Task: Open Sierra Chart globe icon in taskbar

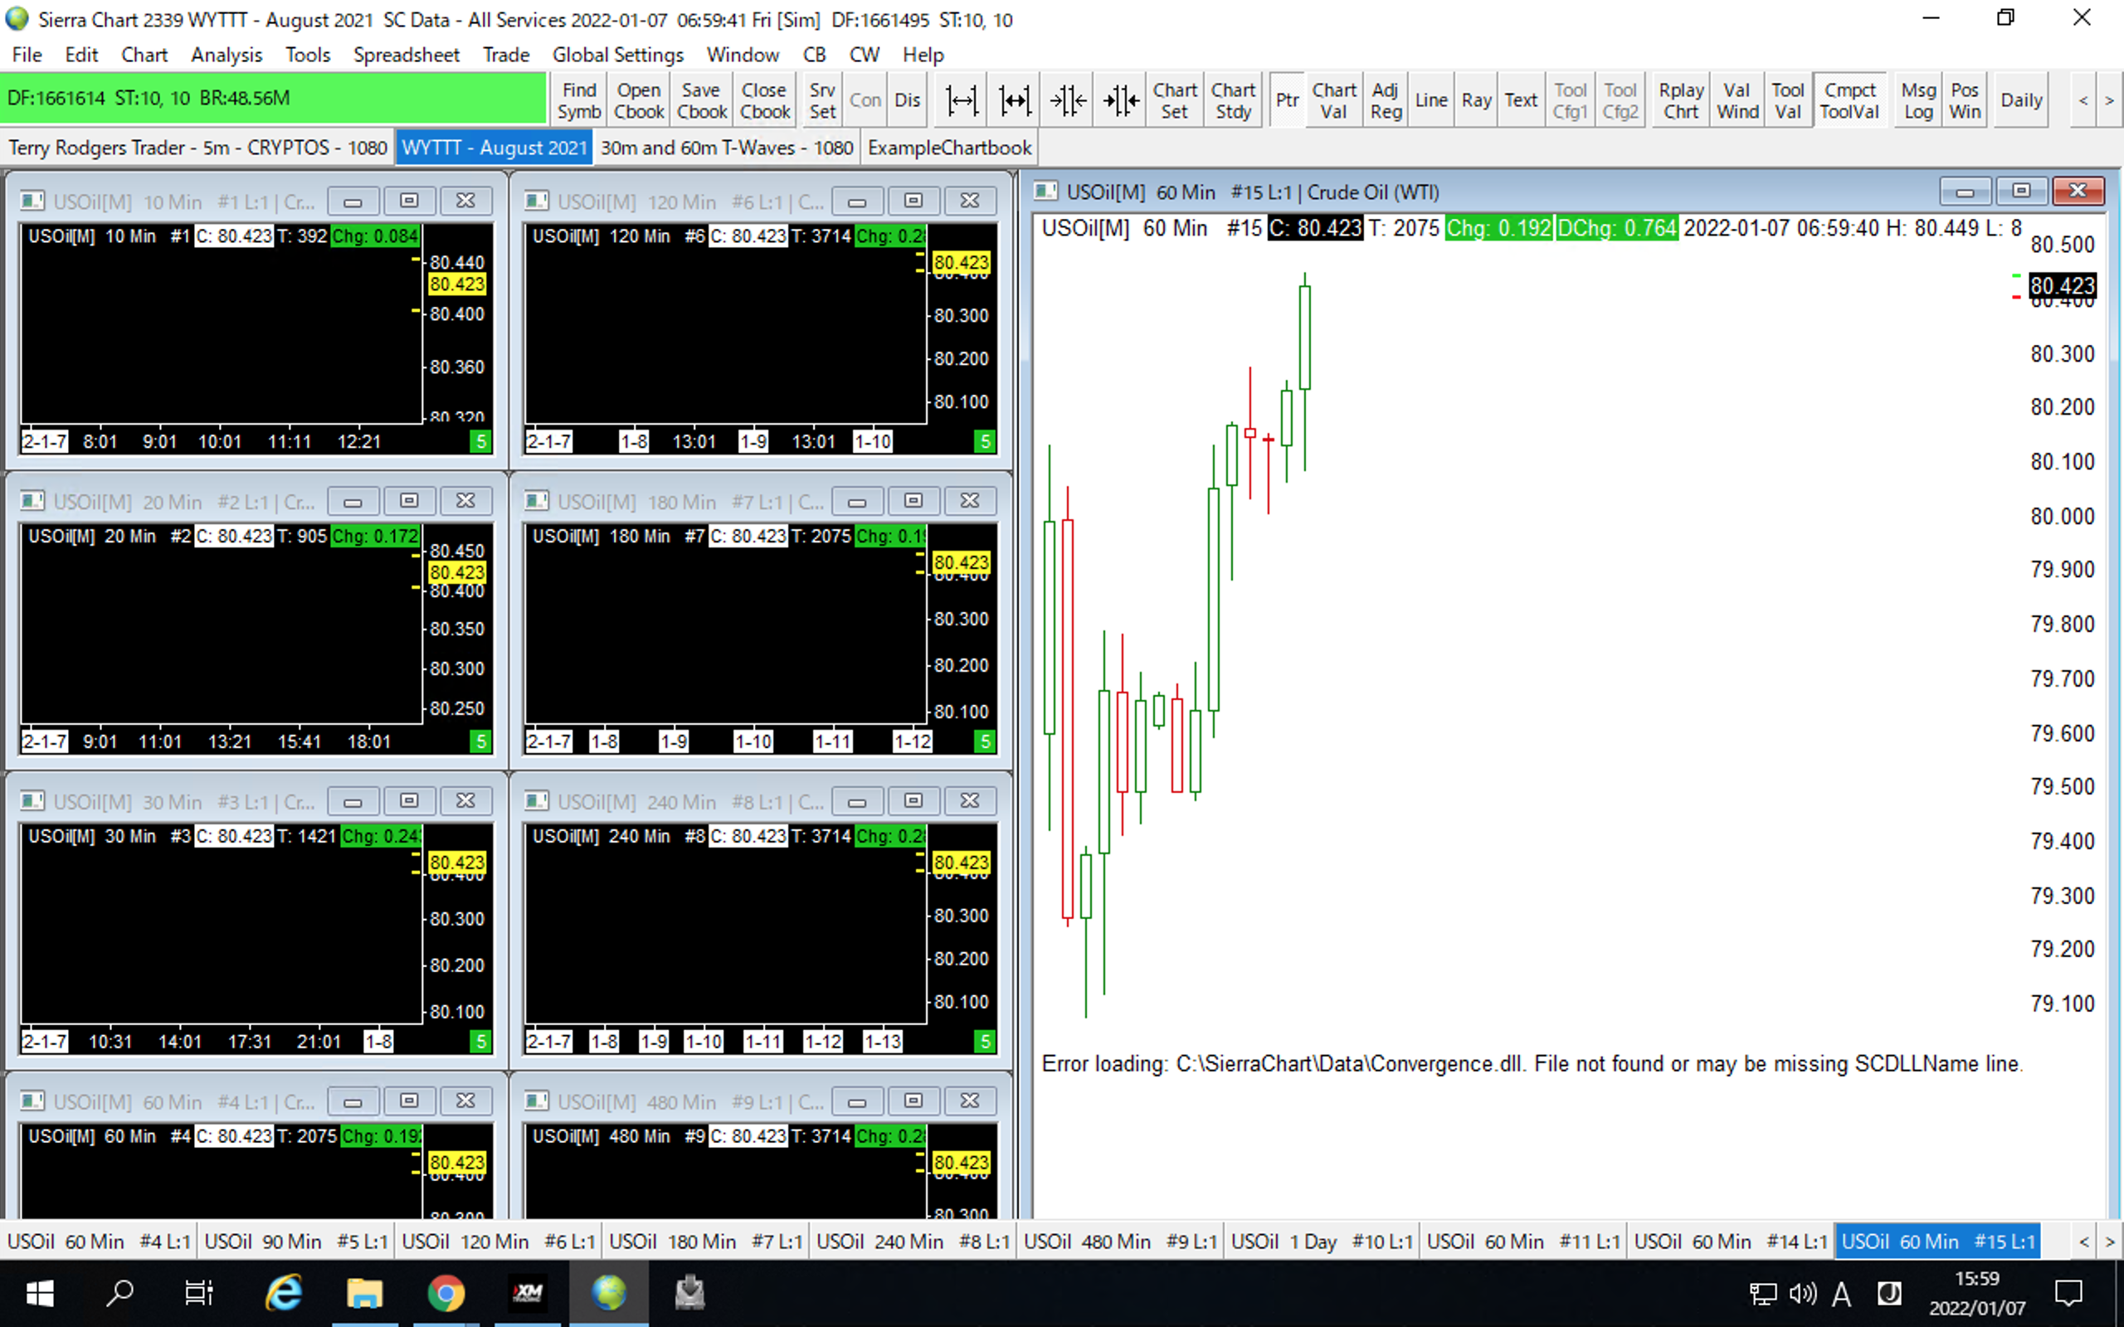Action: click(608, 1293)
